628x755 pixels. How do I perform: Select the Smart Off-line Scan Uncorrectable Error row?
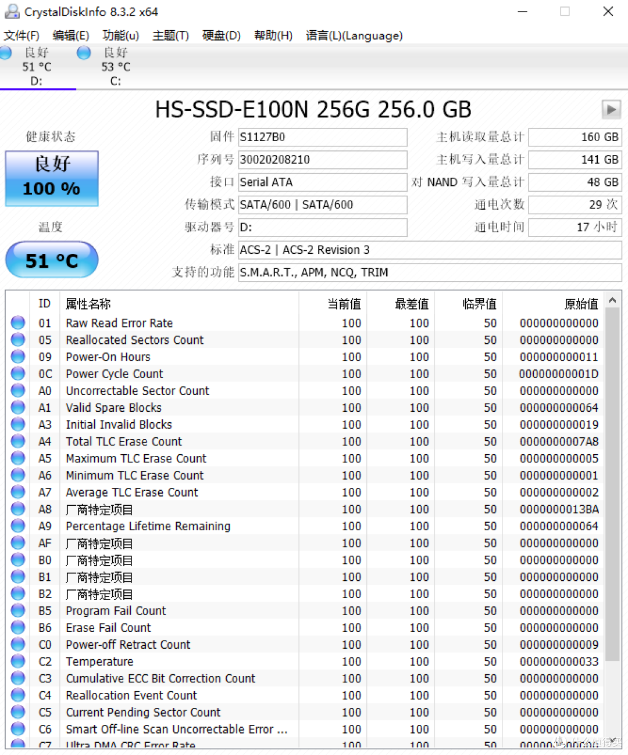pyautogui.click(x=306, y=729)
